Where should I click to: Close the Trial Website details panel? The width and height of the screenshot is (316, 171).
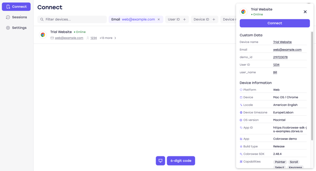click(305, 12)
